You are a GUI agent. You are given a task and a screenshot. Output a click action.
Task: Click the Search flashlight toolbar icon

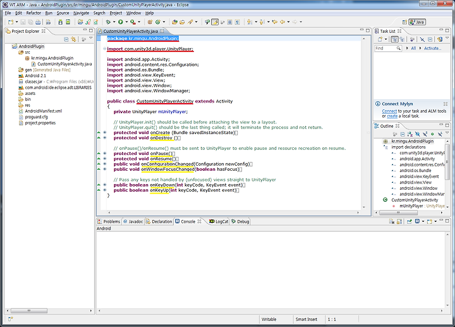tap(190, 22)
